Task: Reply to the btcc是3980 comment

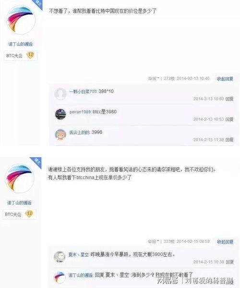Action: pyautogui.click(x=229, y=119)
